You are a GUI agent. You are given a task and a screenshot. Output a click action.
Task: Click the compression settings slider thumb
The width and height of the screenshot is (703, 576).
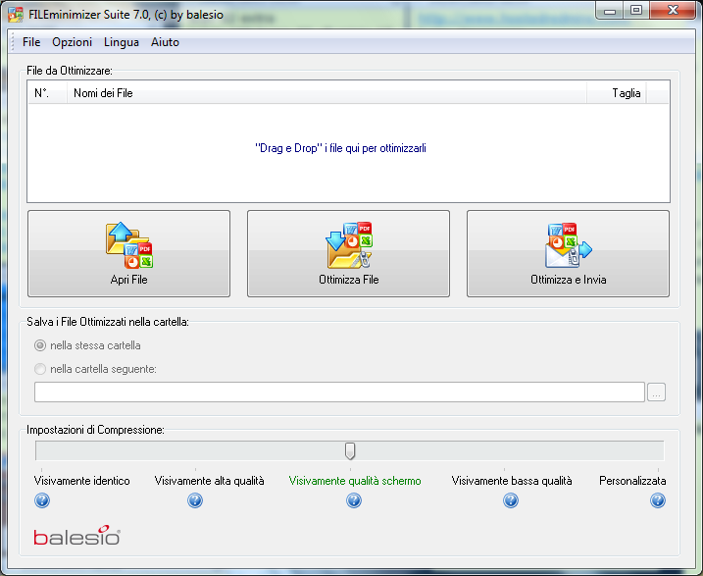pos(350,450)
